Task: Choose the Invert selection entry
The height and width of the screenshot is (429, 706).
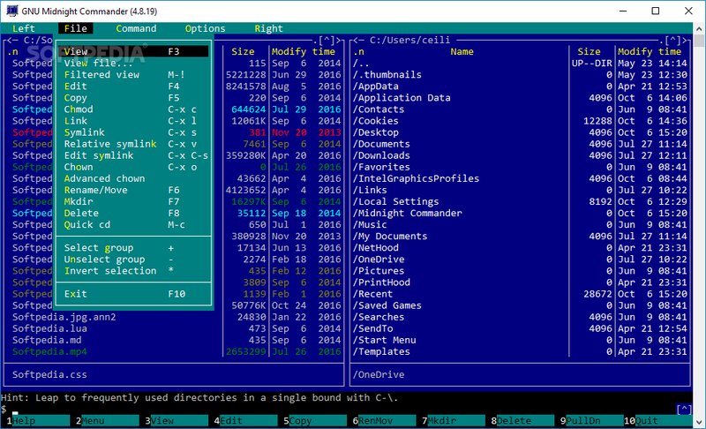Action: point(133,271)
